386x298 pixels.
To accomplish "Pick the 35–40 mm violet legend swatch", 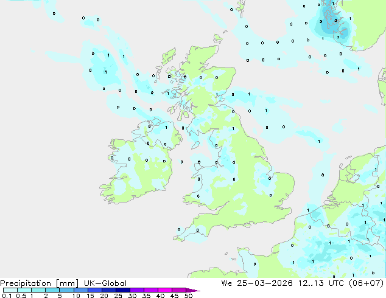I will (150, 290).
